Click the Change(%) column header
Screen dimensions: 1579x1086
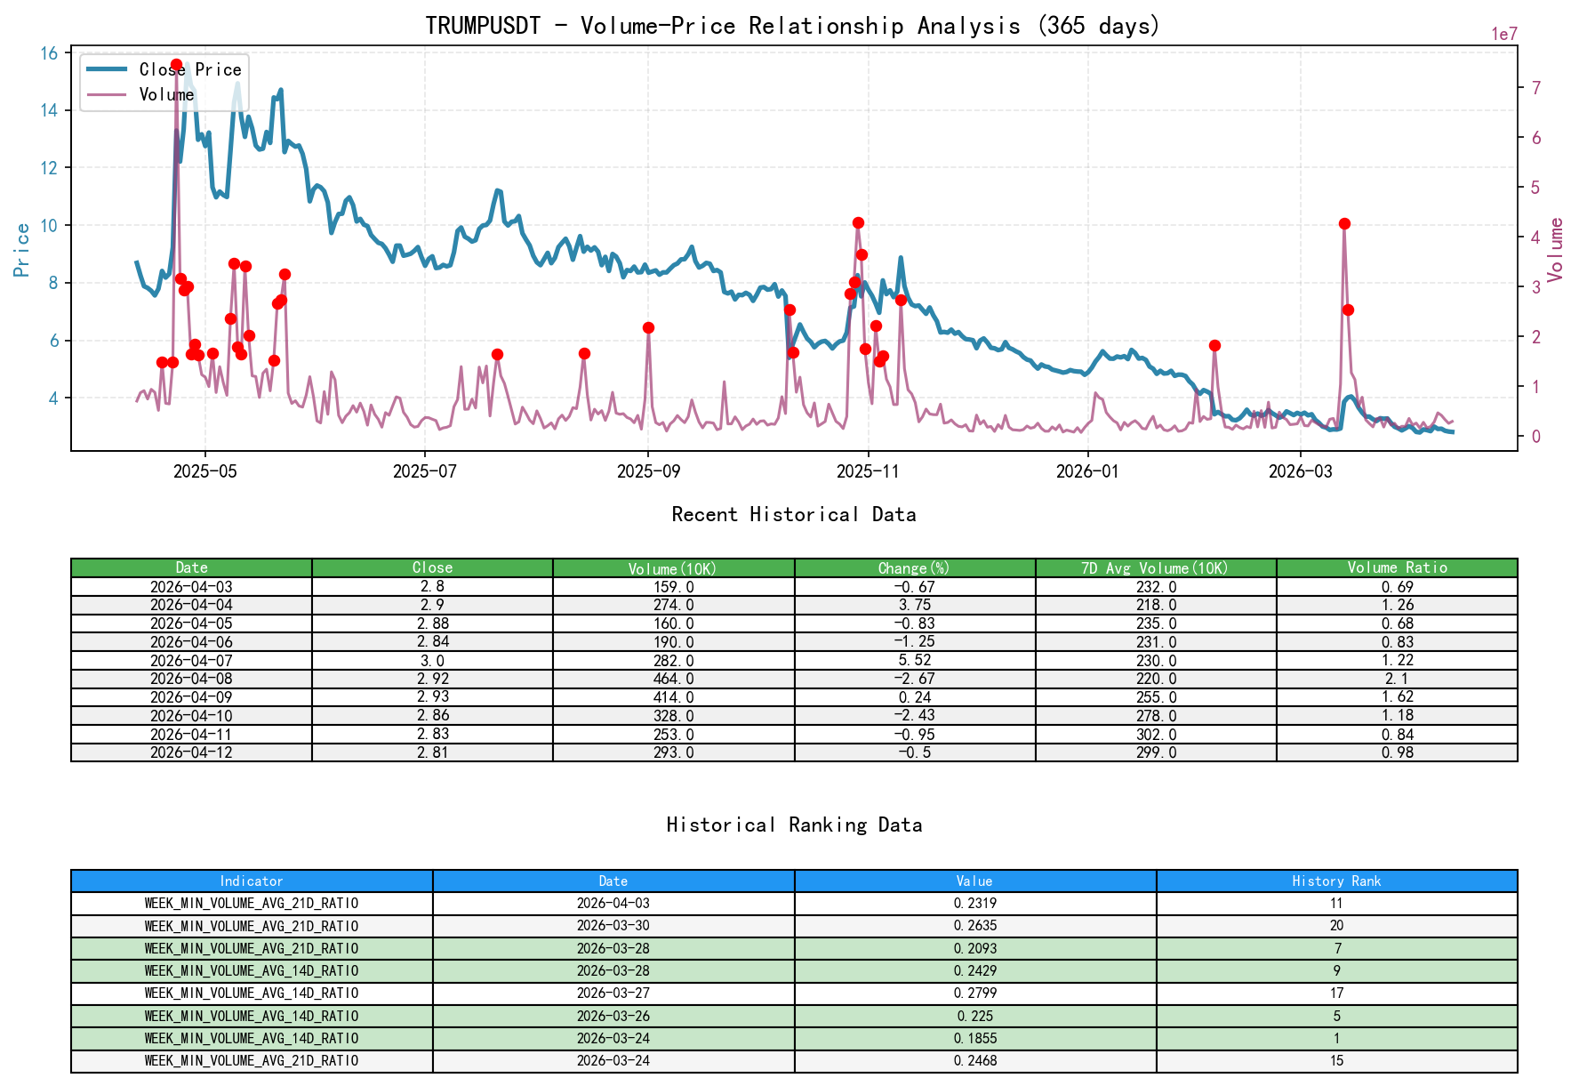(915, 567)
